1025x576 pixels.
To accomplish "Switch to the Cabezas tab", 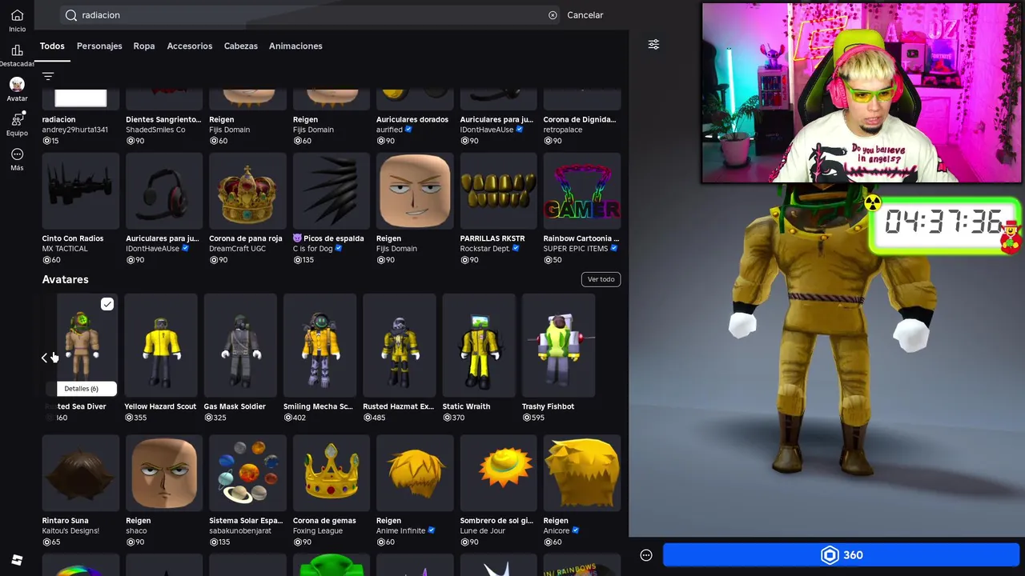I will tap(241, 46).
